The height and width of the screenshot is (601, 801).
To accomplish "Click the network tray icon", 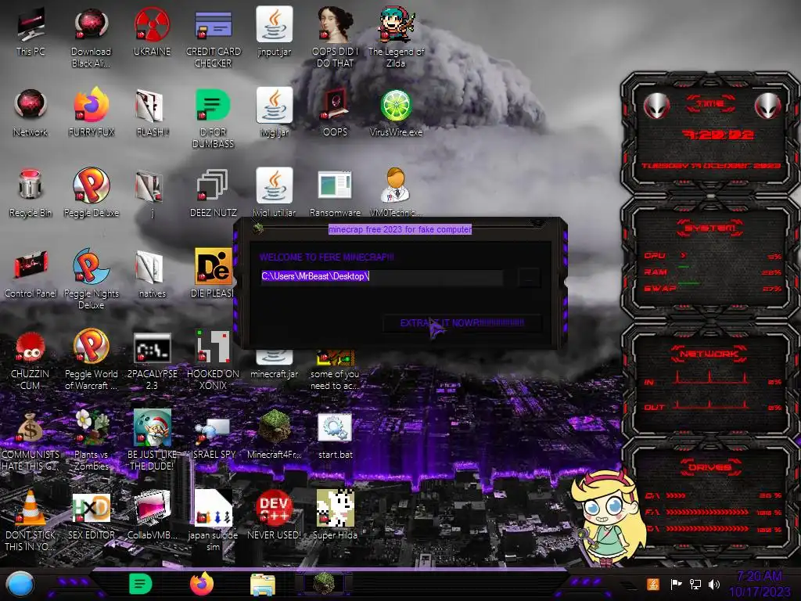I will click(x=695, y=584).
